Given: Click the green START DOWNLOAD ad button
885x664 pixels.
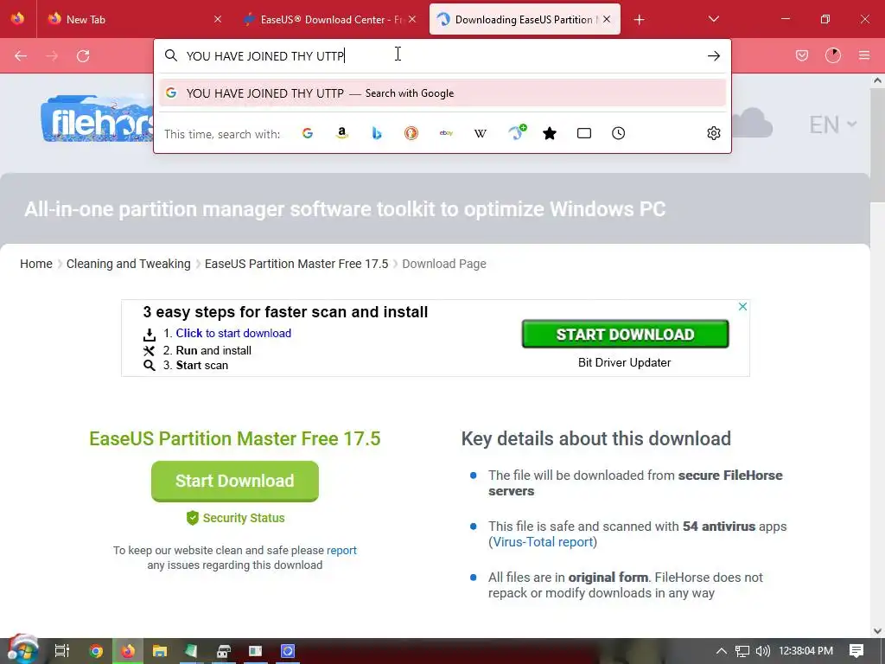Looking at the screenshot, I should coord(625,334).
